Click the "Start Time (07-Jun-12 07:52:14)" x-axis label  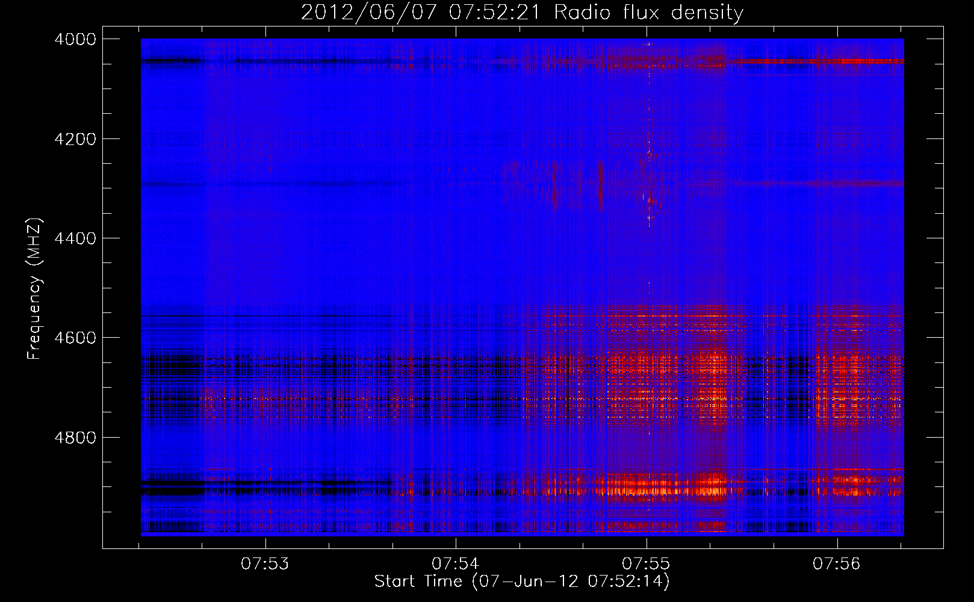click(x=522, y=582)
